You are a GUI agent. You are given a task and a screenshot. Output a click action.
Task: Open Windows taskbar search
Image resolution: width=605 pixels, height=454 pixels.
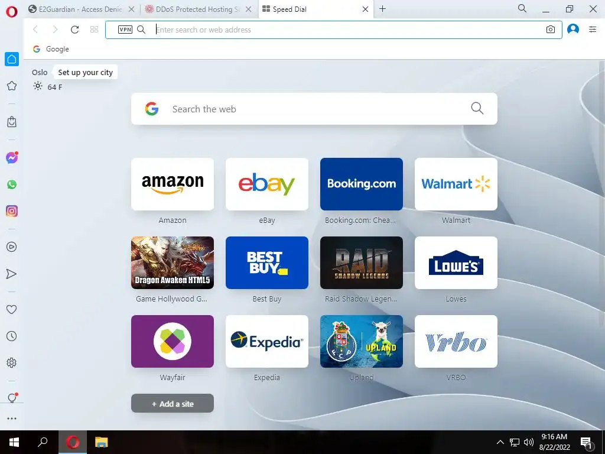pyautogui.click(x=43, y=442)
